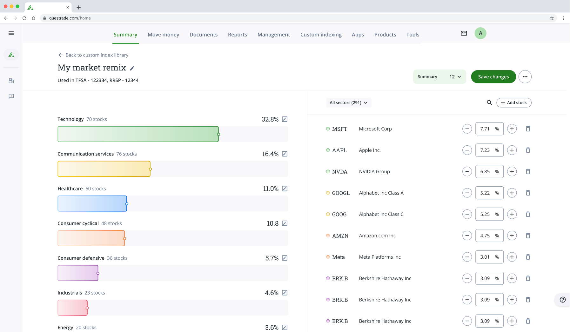Edit Healthcare sector weight
Screen dimensions: 570x332
click(285, 189)
